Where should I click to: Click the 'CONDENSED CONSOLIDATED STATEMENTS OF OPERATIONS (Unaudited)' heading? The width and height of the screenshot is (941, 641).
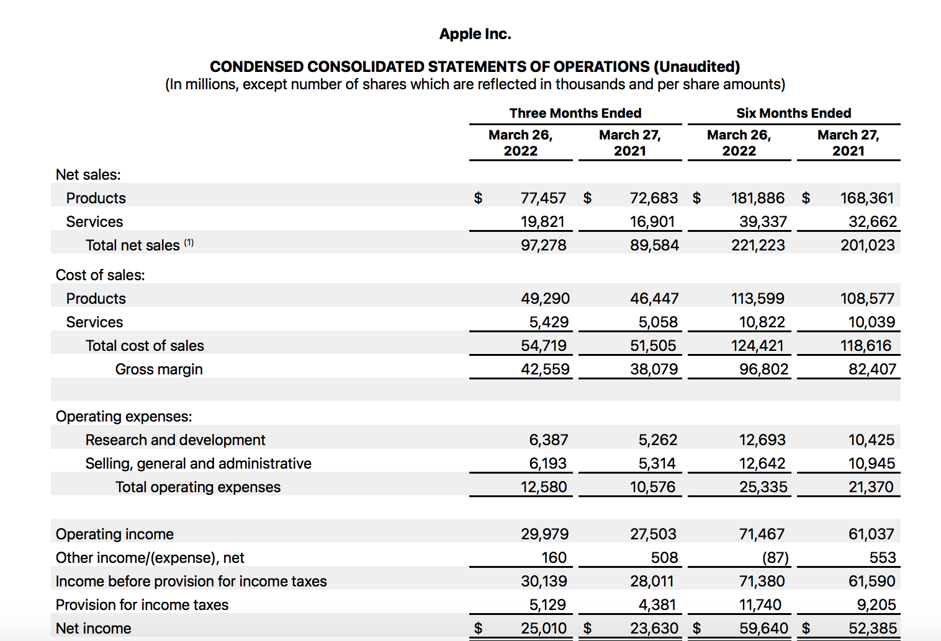(475, 66)
